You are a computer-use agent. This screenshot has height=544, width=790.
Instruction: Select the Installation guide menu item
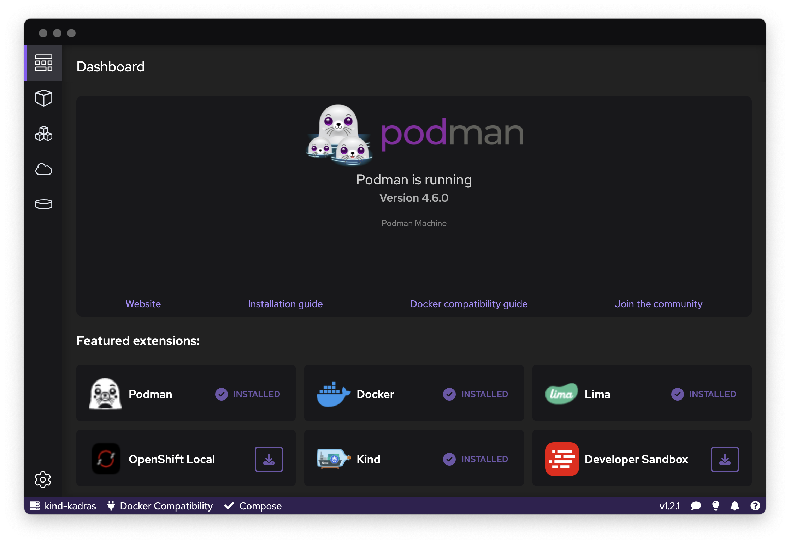tap(285, 303)
